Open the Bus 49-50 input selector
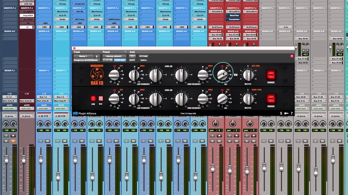This screenshot has height=195, width=348. [302, 97]
